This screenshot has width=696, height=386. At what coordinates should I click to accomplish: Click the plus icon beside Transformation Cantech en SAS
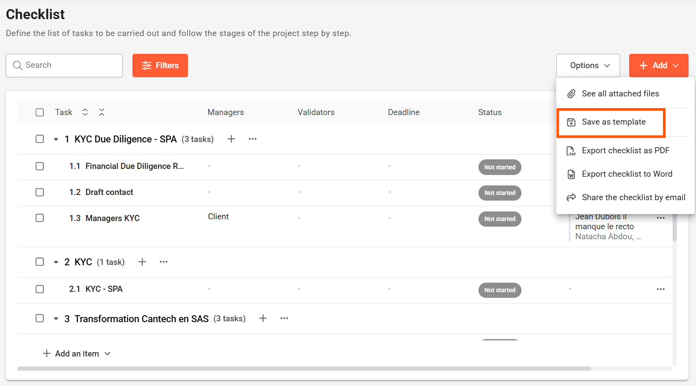click(263, 318)
